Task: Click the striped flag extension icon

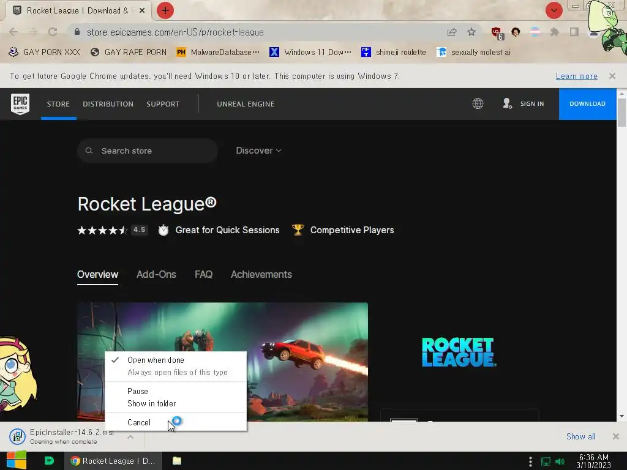Action: click(535, 32)
